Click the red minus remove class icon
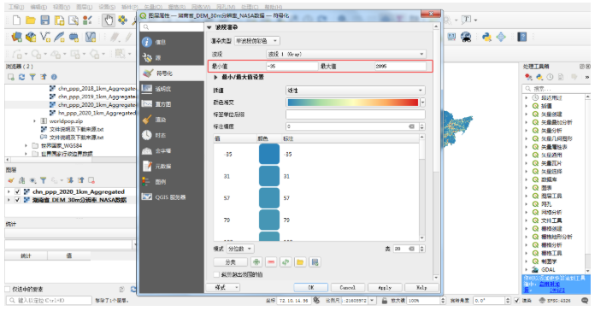Viewport: 595px width, 311px height. pos(271,262)
